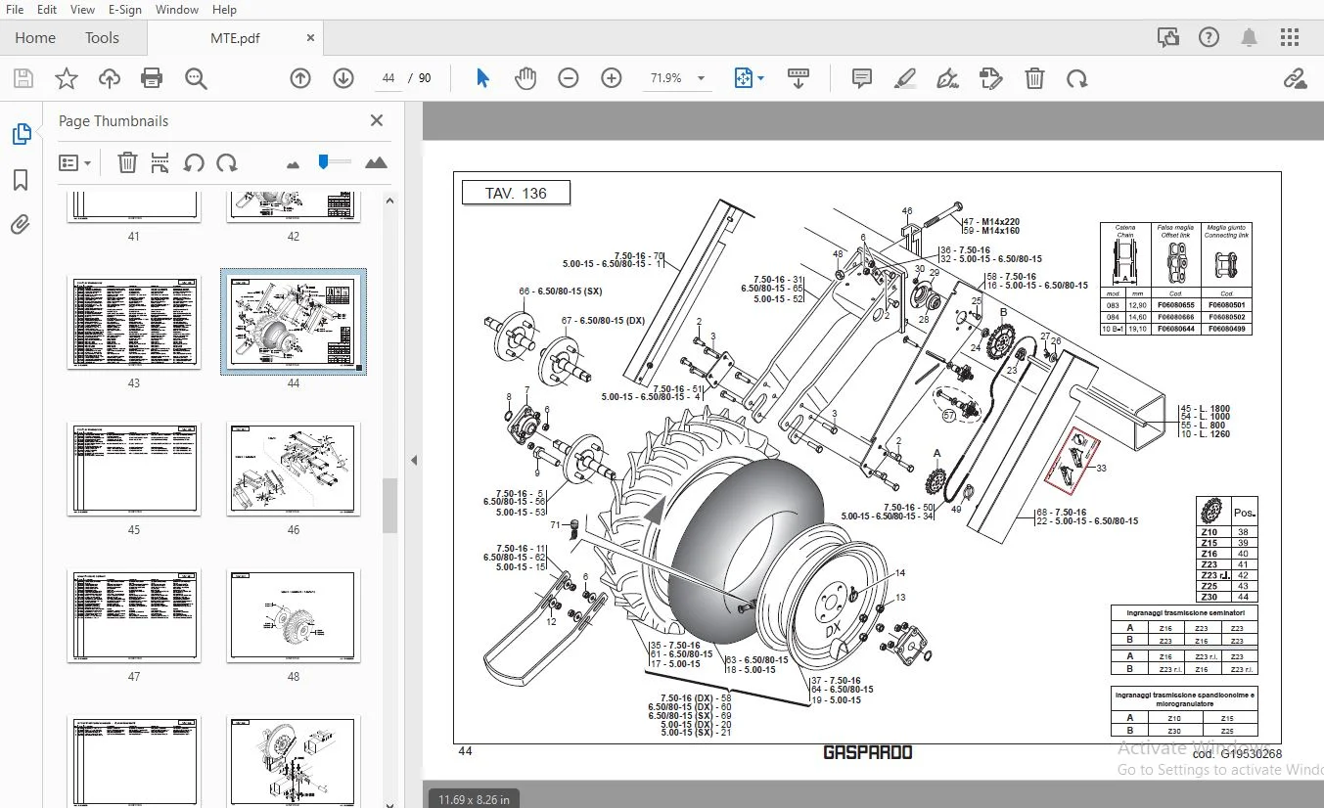Open the apps grid icon
This screenshot has width=1324, height=808.
pyautogui.click(x=1290, y=38)
